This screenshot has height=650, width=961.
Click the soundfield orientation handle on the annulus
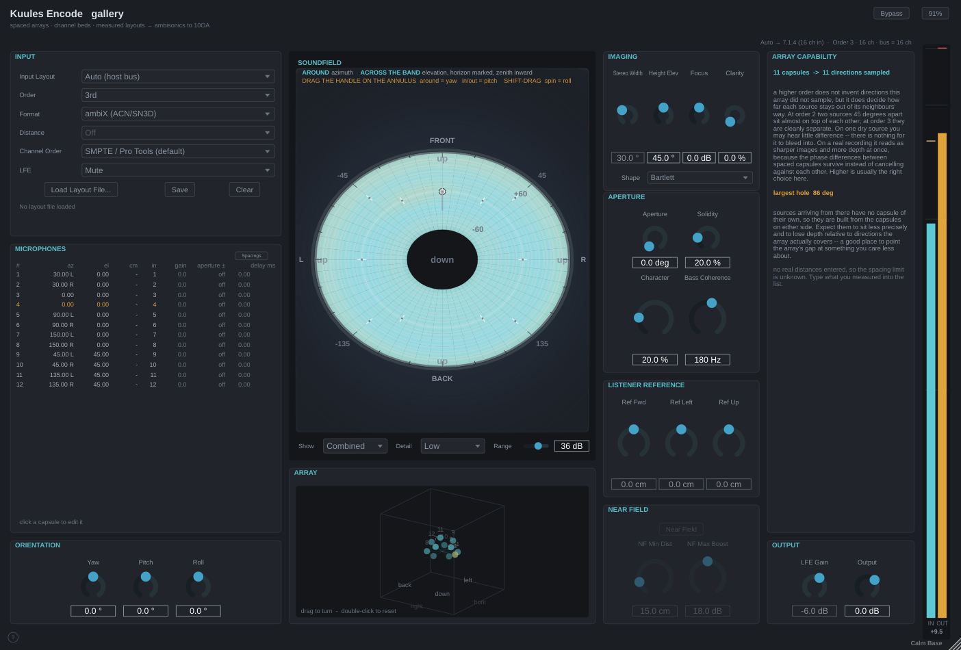[x=442, y=192]
